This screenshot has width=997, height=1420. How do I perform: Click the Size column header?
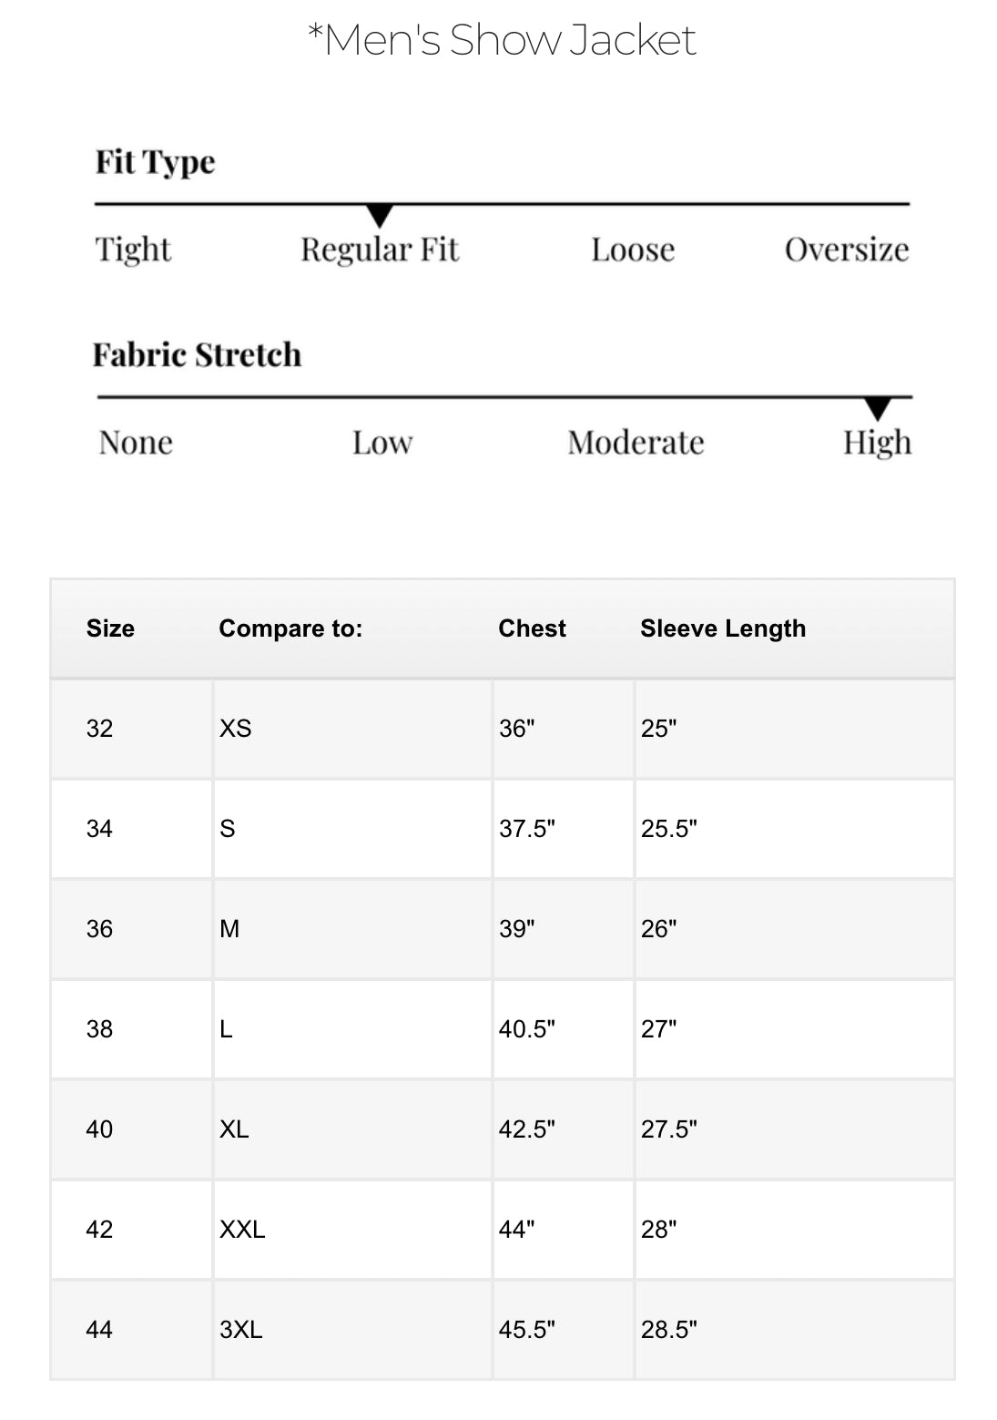tap(110, 628)
